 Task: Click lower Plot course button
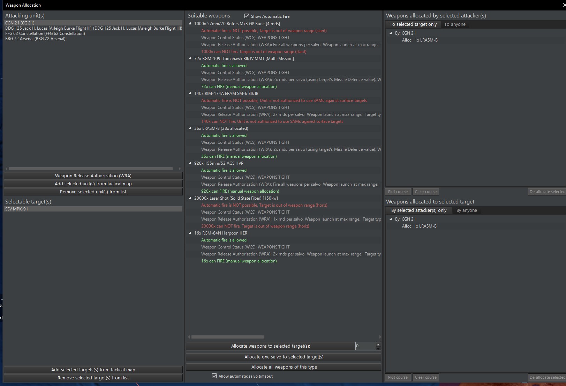coord(398,377)
